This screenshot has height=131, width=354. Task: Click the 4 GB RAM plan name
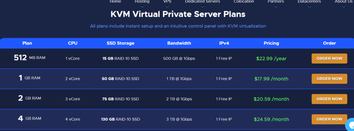30,118
